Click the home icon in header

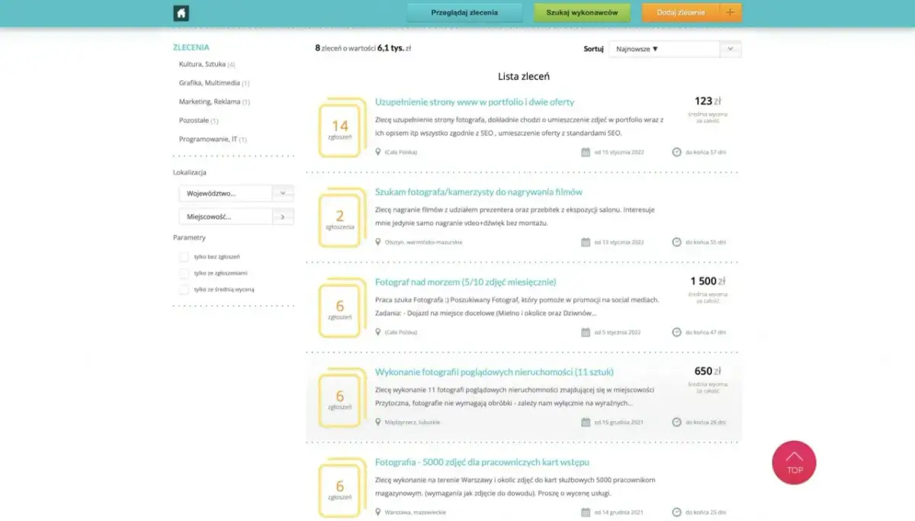pos(181,13)
